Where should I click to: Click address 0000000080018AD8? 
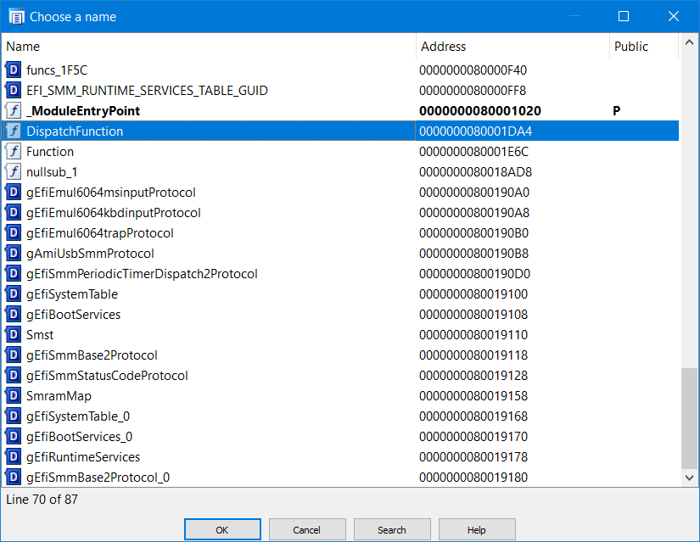coord(475,172)
